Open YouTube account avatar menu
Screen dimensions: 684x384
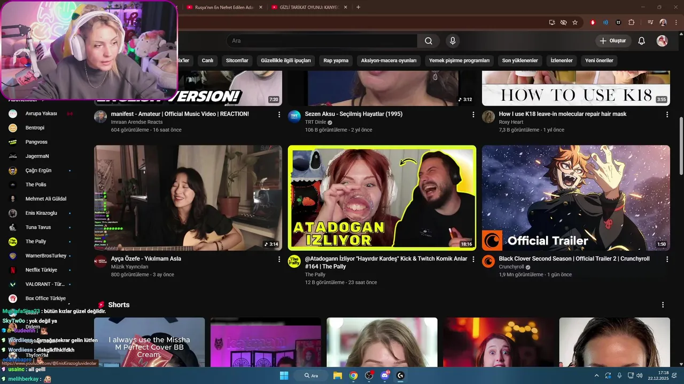tap(662, 41)
